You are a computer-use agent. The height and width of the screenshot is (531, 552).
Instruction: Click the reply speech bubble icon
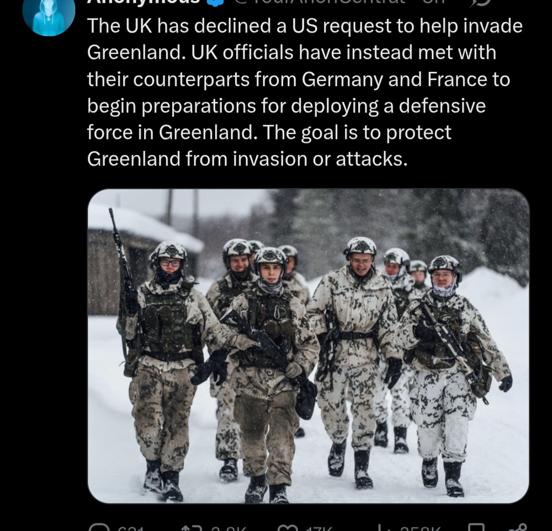click(99, 528)
